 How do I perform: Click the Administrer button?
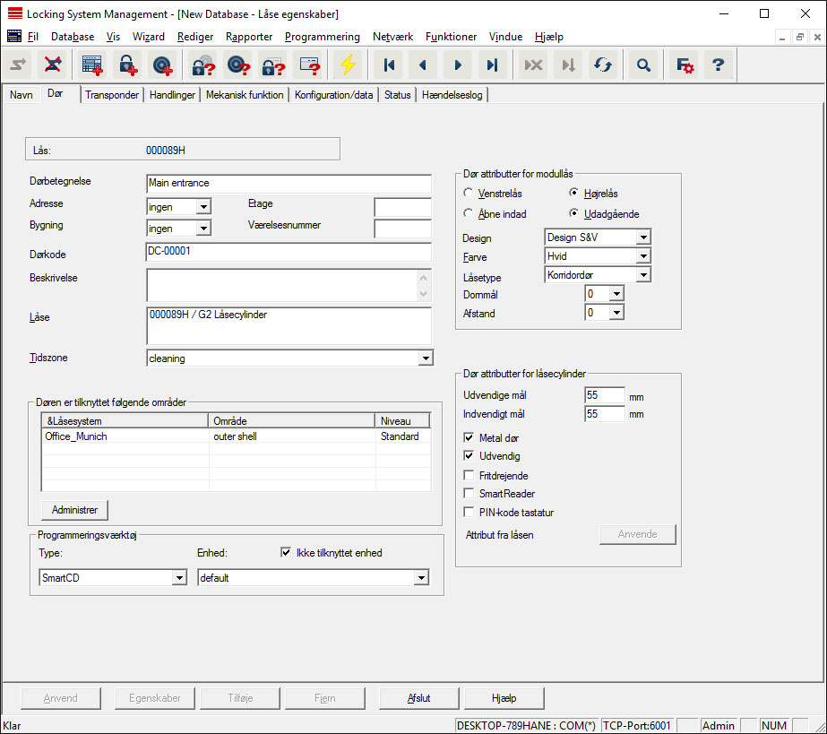point(74,510)
